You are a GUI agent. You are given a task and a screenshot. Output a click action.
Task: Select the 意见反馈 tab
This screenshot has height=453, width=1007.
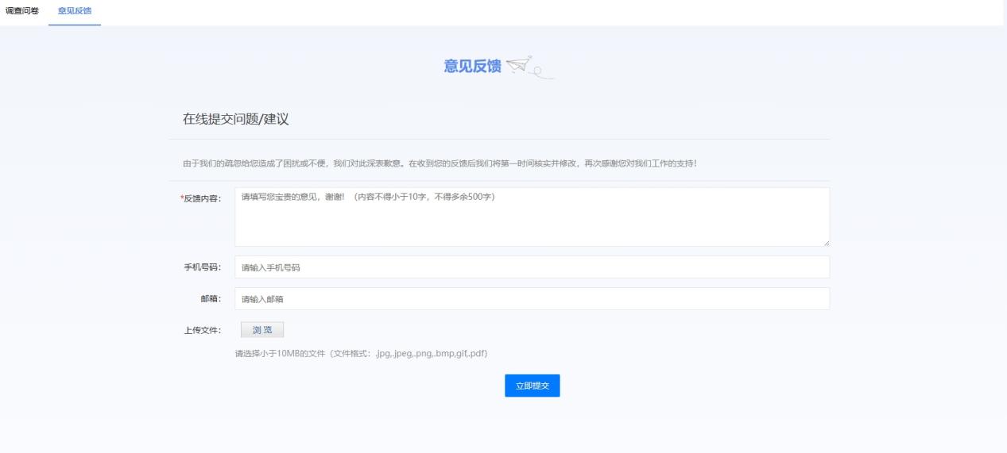pyautogui.click(x=74, y=10)
